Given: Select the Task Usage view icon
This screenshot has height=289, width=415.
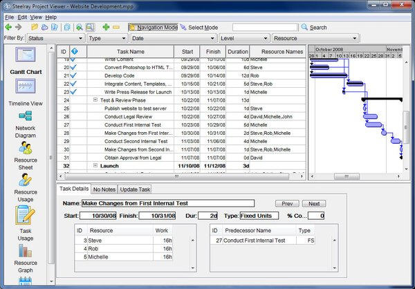Looking at the screenshot, I should tap(26, 216).
